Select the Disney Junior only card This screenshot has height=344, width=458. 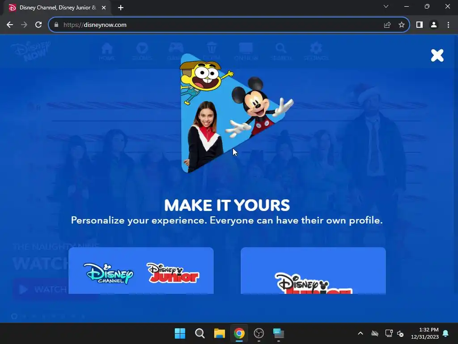tap(313, 271)
